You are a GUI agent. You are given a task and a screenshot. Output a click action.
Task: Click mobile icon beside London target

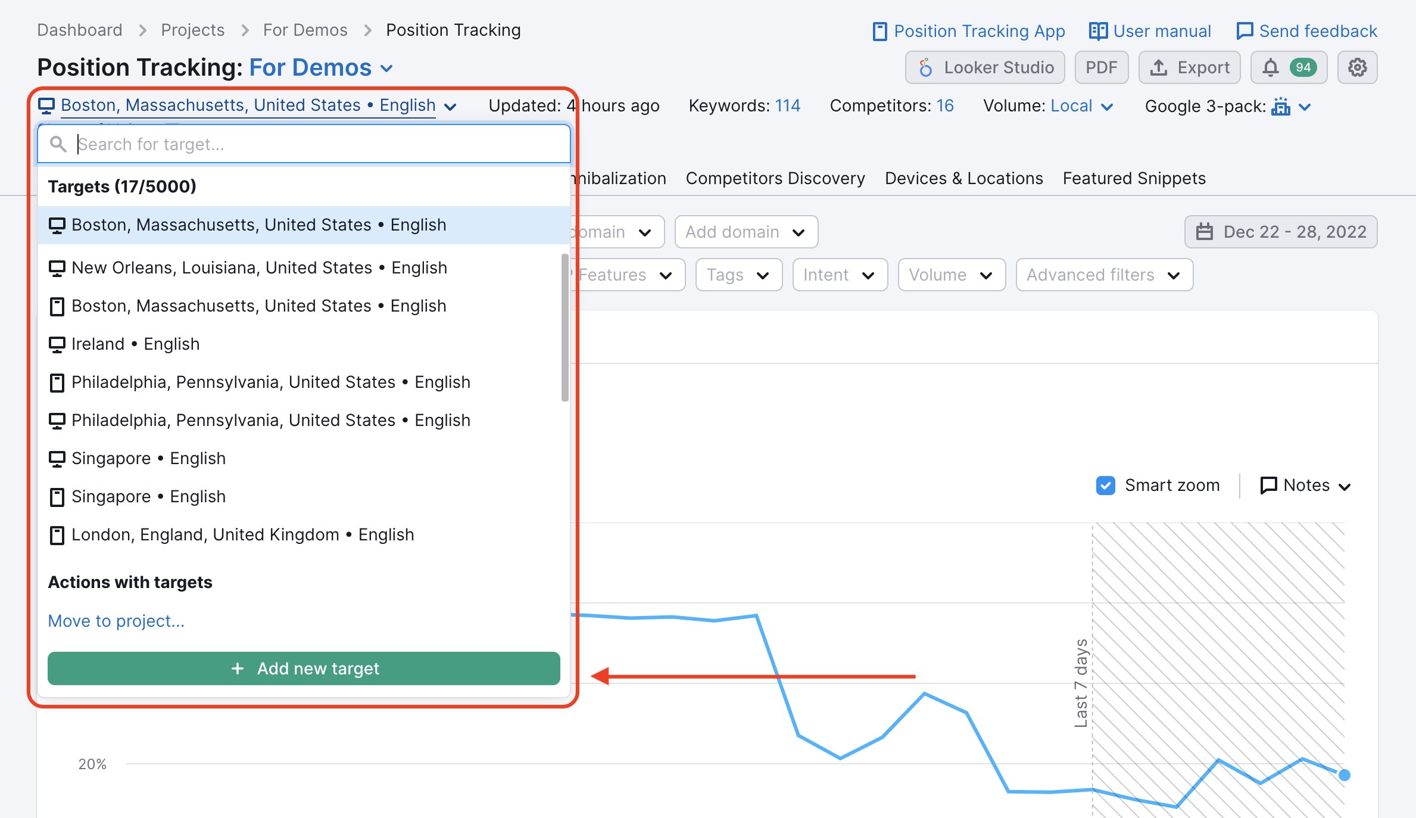57,535
